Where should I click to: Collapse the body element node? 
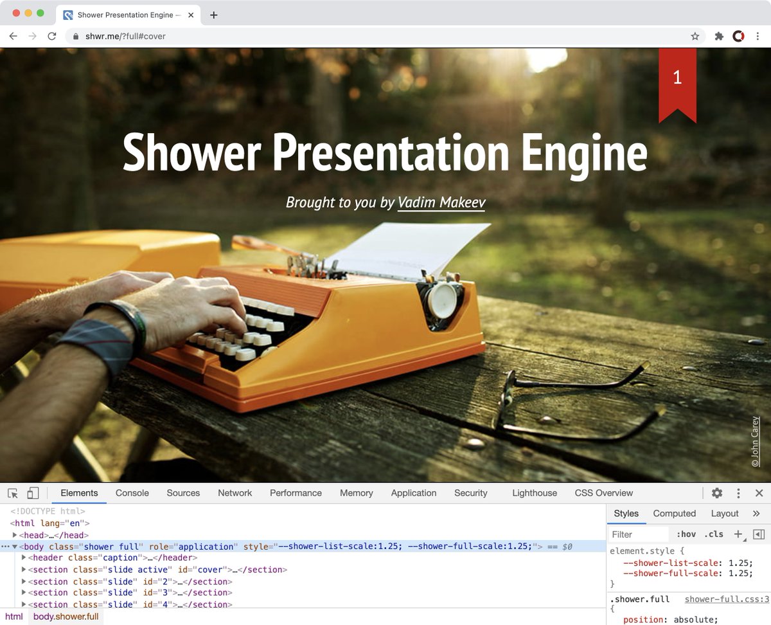coord(15,547)
